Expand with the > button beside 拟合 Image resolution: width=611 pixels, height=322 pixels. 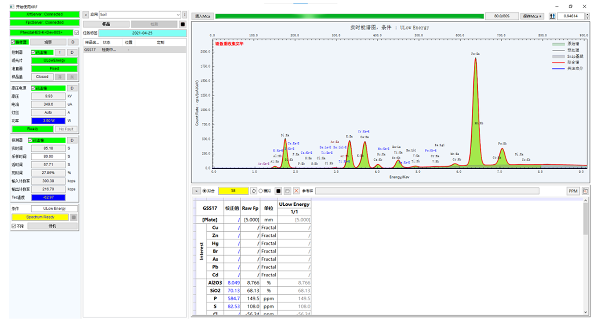(196, 191)
